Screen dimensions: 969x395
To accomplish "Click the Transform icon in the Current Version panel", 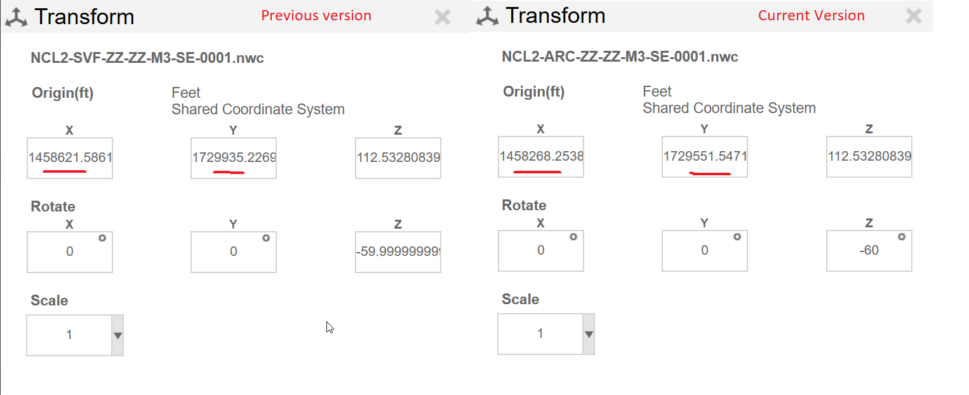I will point(488,15).
